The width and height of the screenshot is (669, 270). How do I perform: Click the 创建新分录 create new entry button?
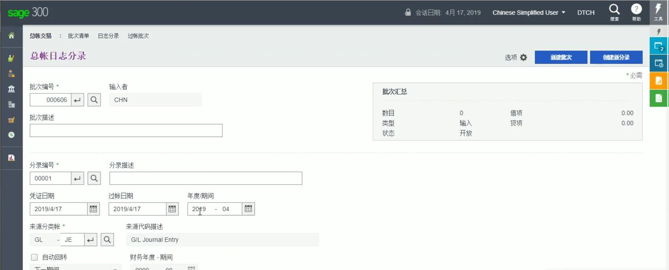coord(616,57)
